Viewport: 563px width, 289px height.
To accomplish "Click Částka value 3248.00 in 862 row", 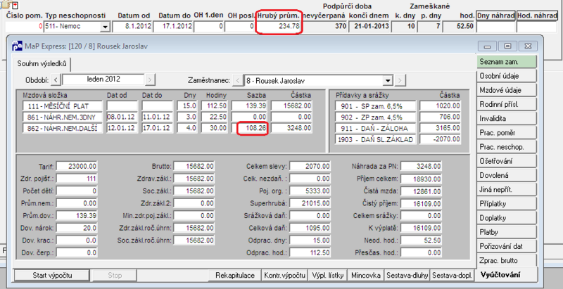I will pyautogui.click(x=291, y=128).
